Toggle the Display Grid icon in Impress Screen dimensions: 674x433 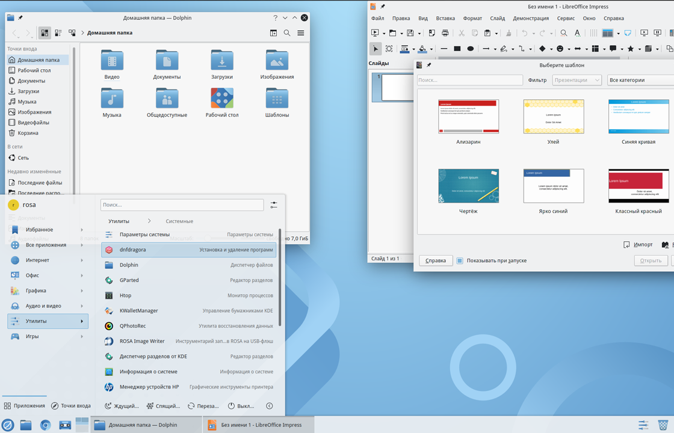click(x=593, y=33)
